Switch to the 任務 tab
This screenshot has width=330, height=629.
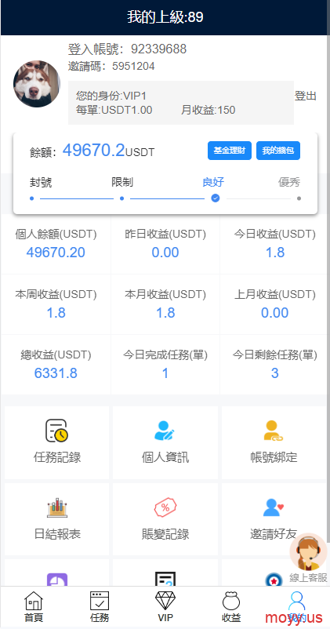(100, 607)
